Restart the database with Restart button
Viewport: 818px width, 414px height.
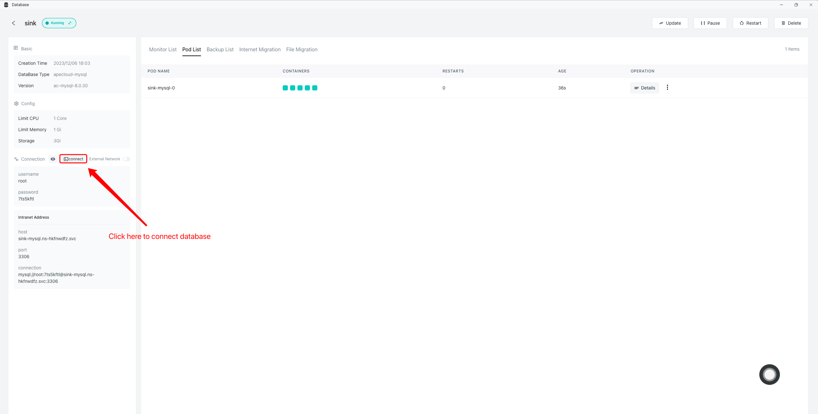pos(750,23)
